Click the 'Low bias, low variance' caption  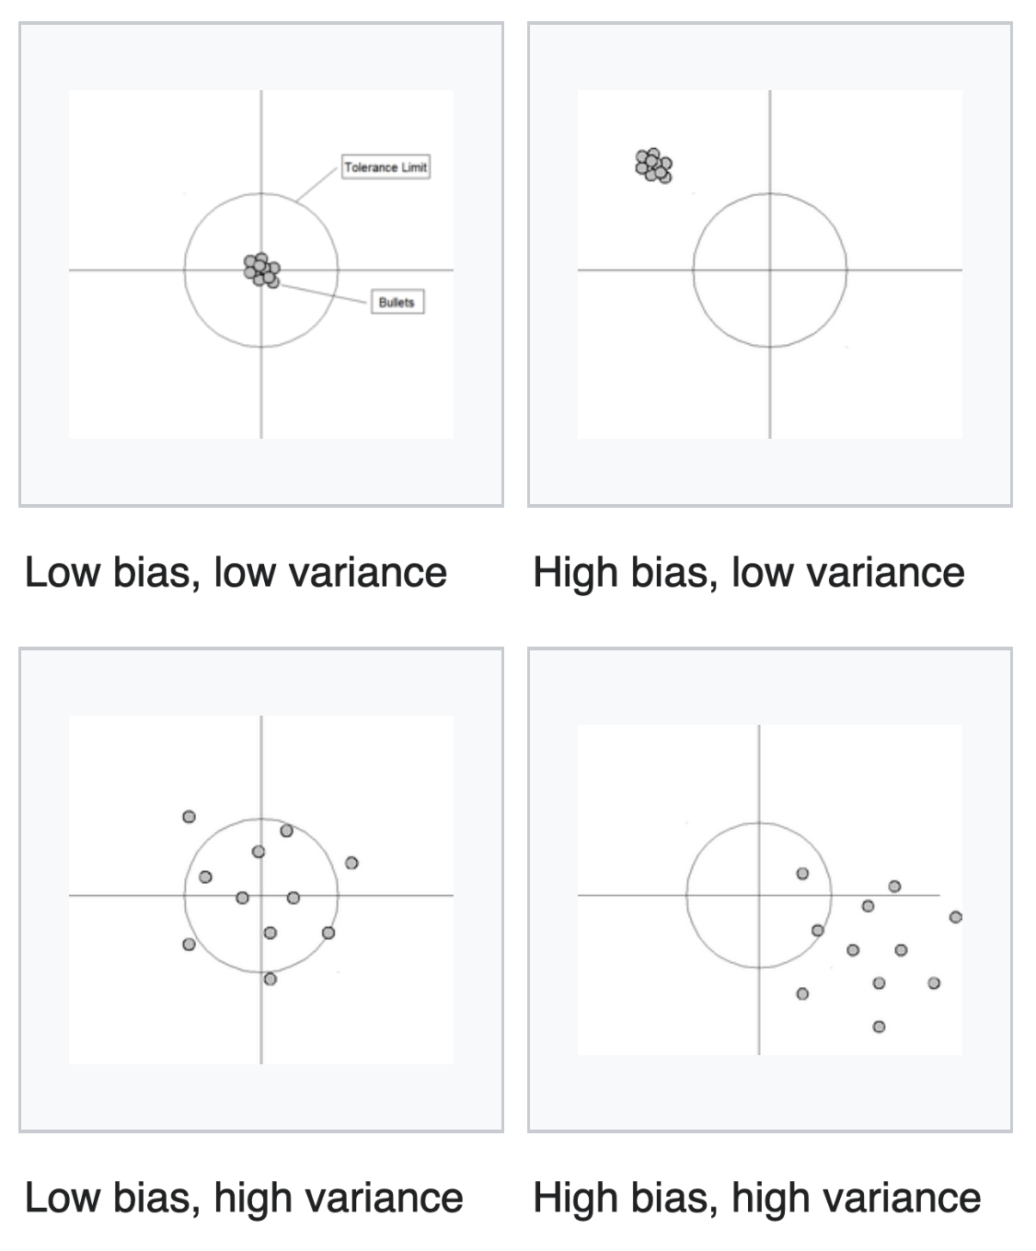point(236,572)
